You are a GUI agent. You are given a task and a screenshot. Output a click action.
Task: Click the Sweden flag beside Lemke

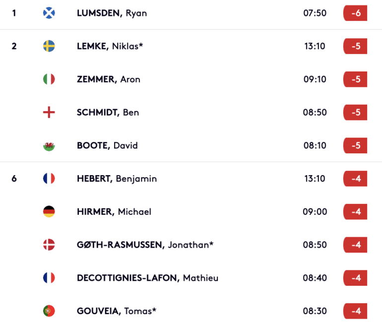click(49, 46)
